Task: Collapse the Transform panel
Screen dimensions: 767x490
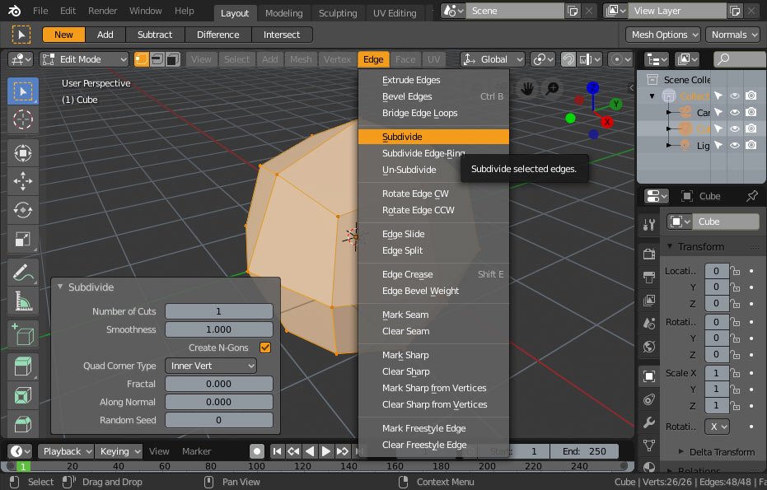Action: 670,246
